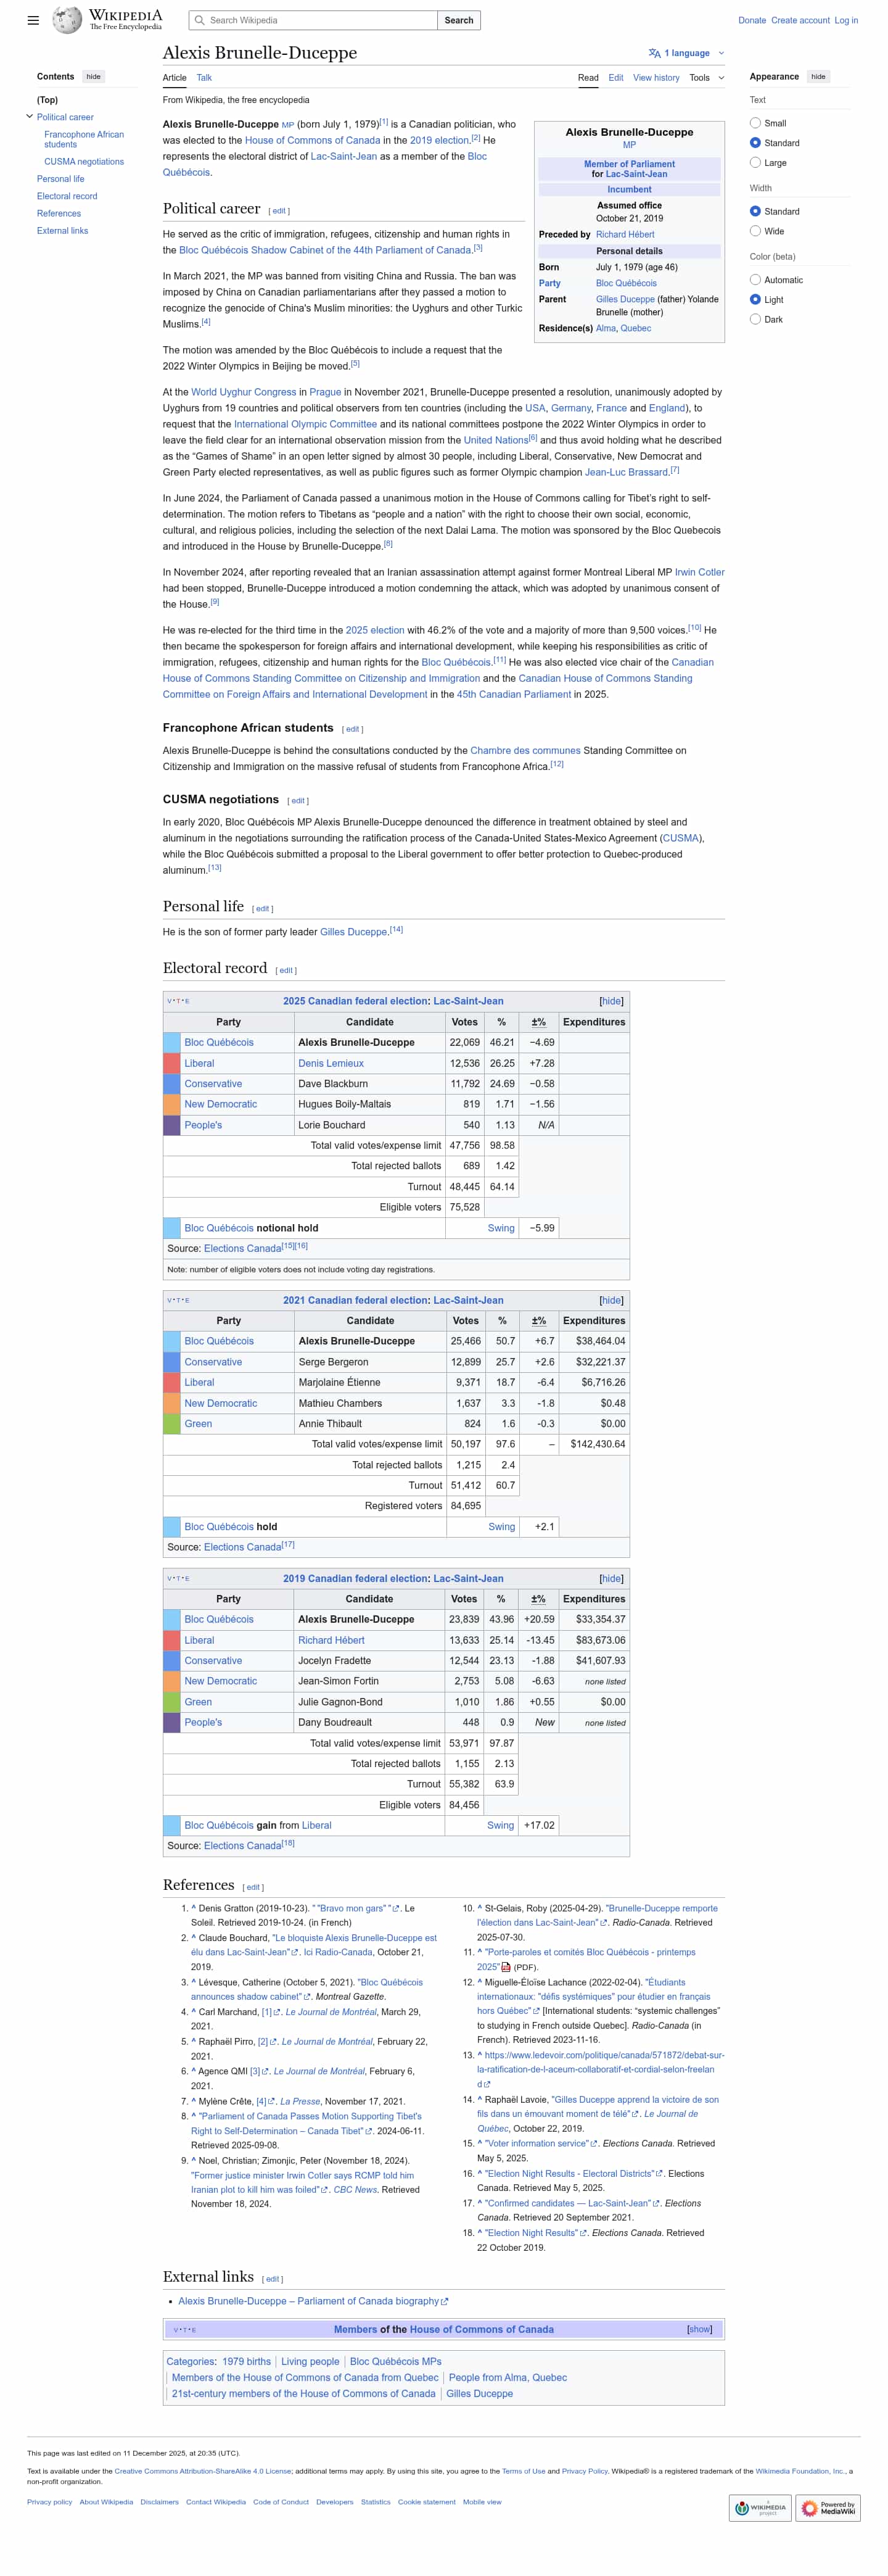Click the language translation icon
This screenshot has width=888, height=2576.
(x=654, y=53)
